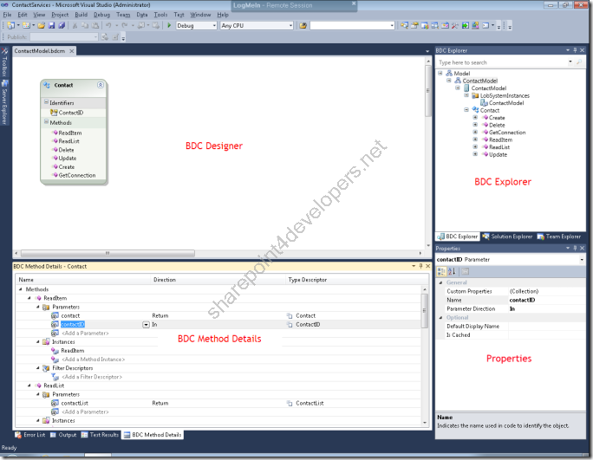The image size is (593, 460).
Task: Start debugging with the green play icon
Action: click(169, 25)
